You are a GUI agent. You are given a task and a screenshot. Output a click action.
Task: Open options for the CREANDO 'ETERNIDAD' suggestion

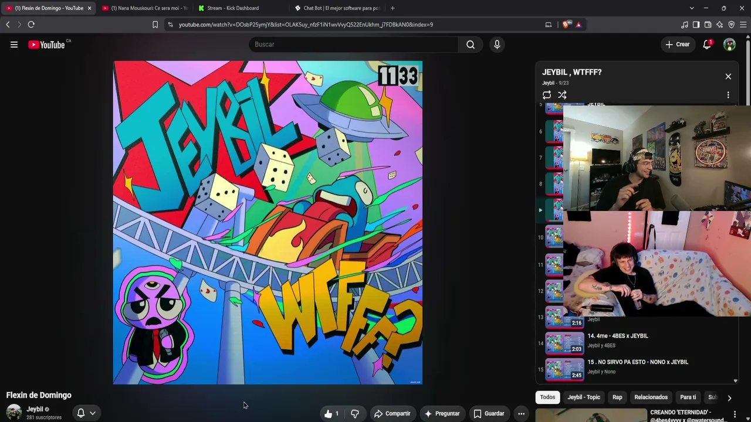click(x=735, y=414)
